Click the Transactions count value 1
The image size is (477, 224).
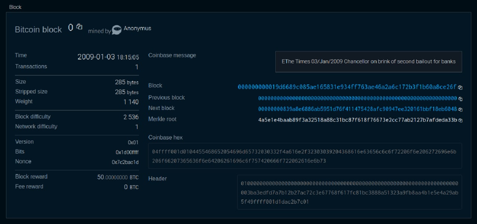click(137, 67)
